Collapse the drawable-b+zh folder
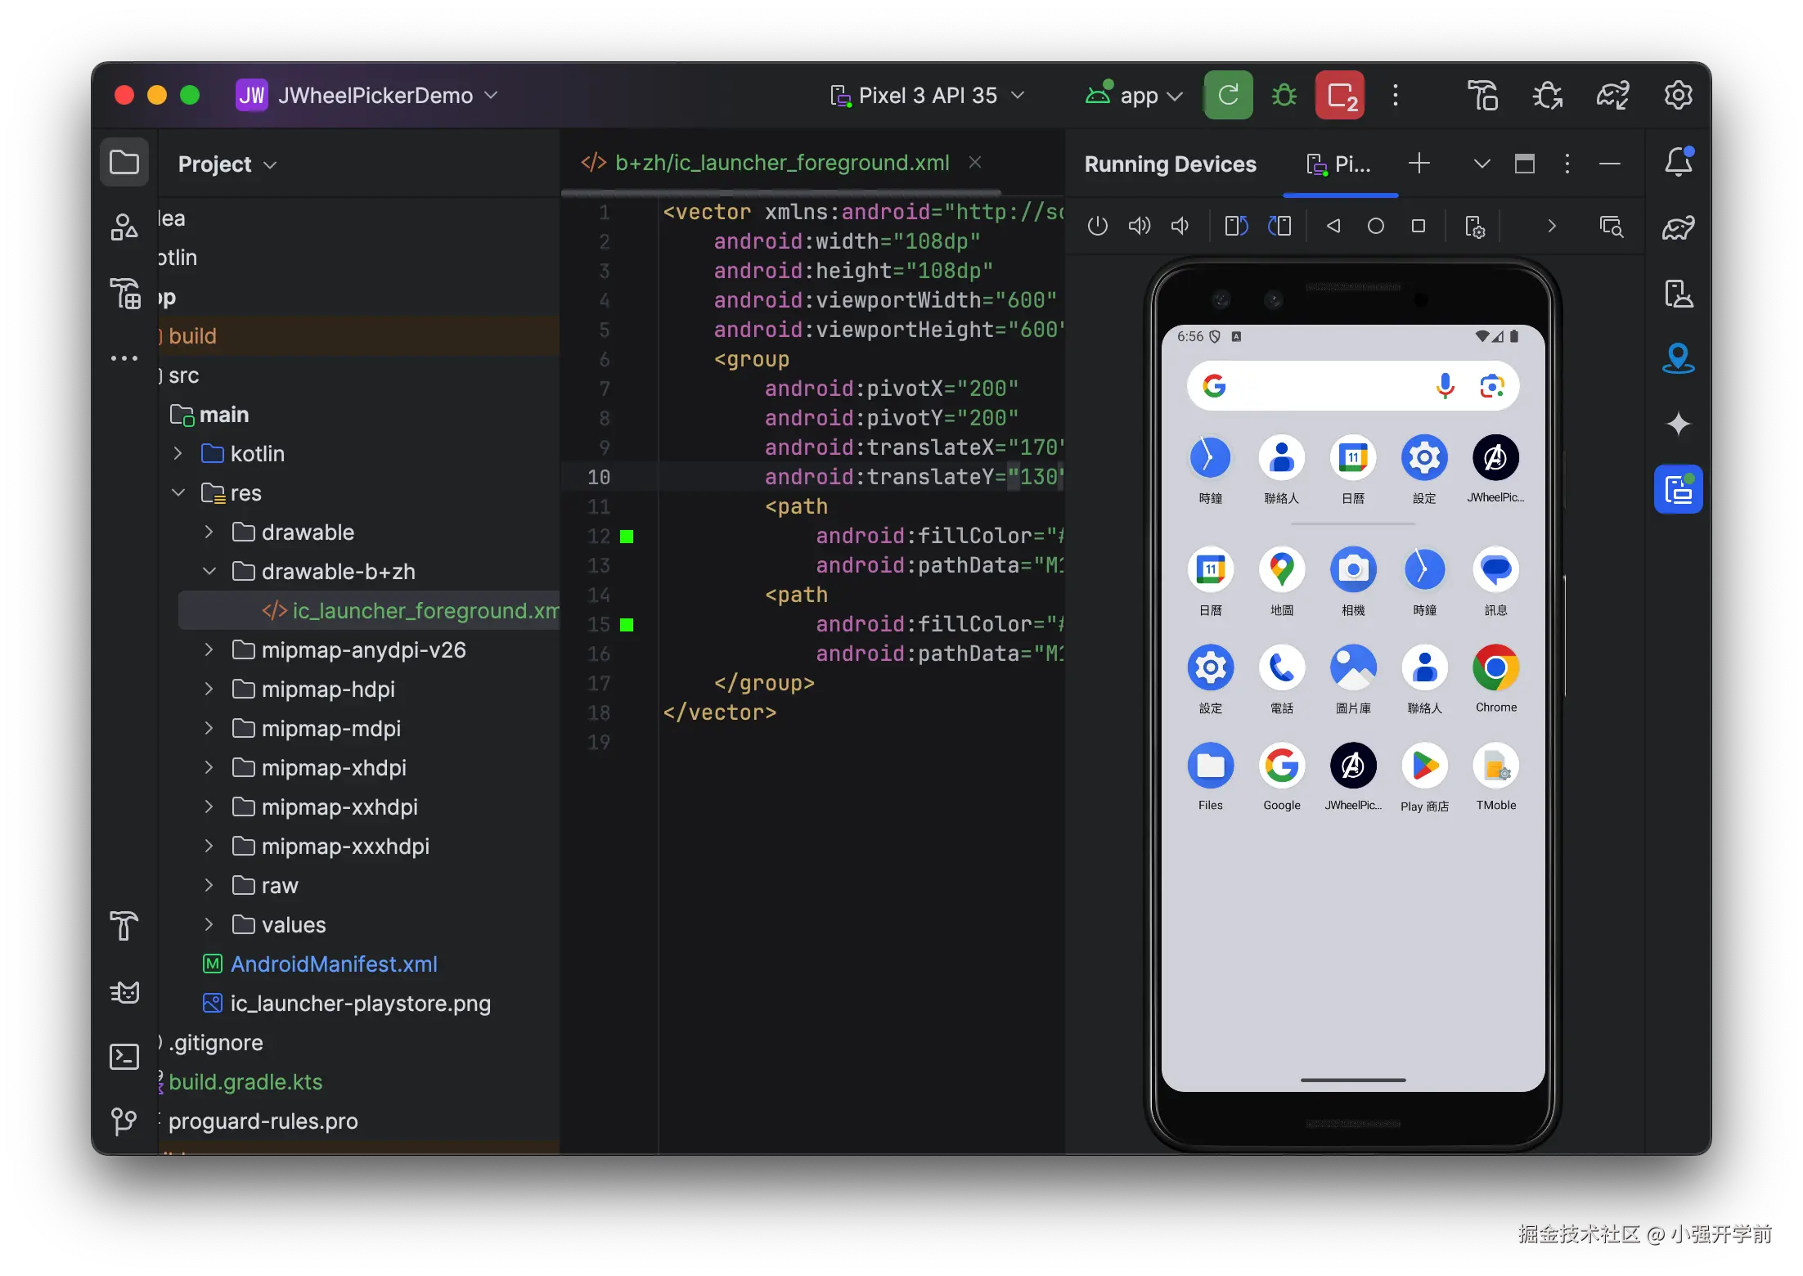The height and width of the screenshot is (1276, 1803). [x=209, y=571]
